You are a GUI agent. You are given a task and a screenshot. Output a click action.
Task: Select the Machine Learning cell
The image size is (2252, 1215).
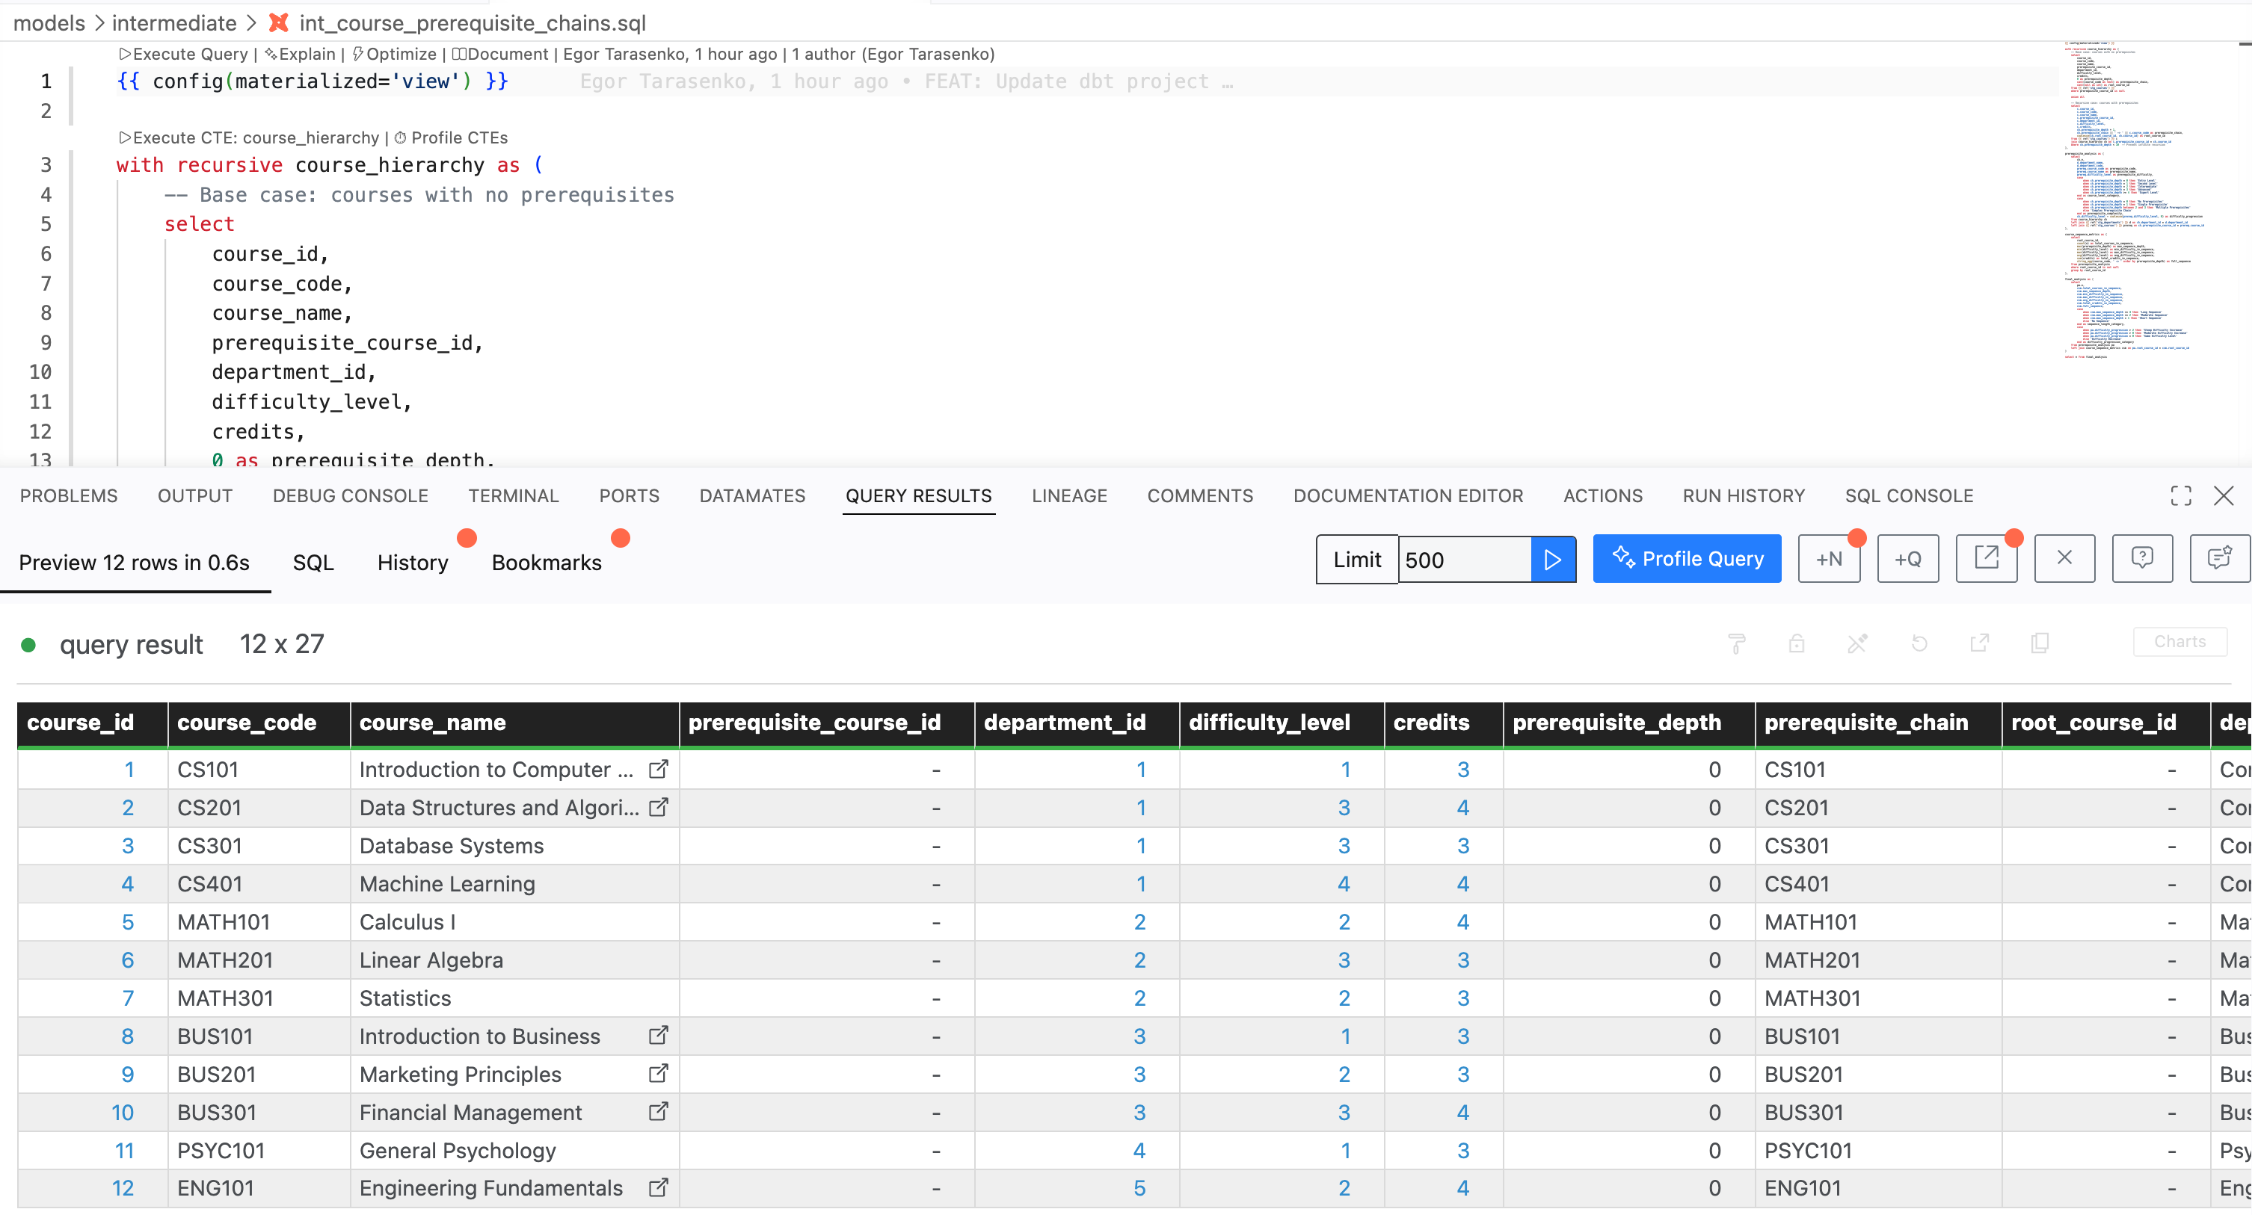(514, 884)
